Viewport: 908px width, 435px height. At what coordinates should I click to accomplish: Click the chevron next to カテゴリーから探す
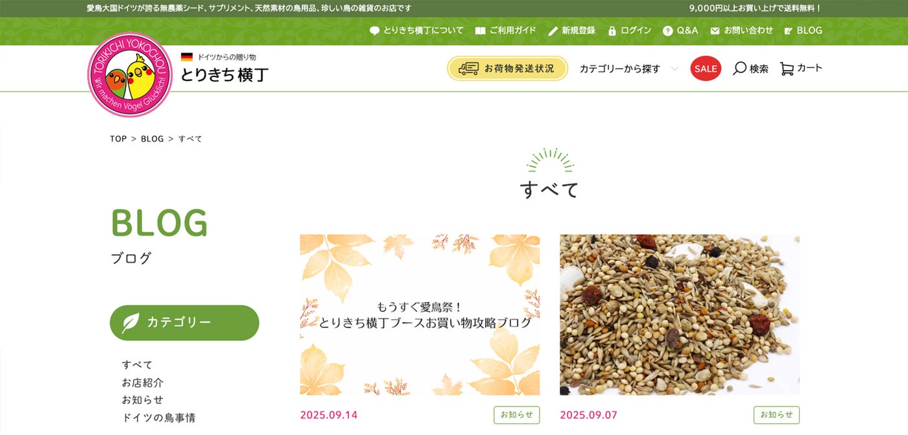[674, 68]
